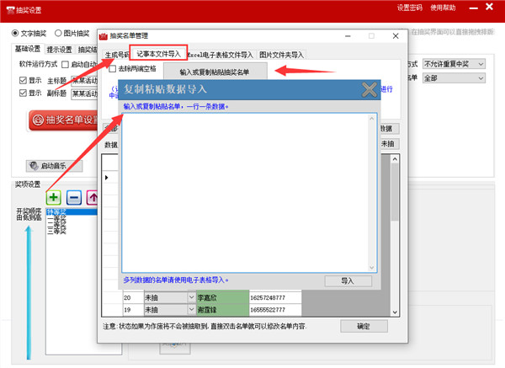Click the name cell 李嘉欣
Image resolution: width=505 pixels, height=368 pixels.
pos(222,297)
